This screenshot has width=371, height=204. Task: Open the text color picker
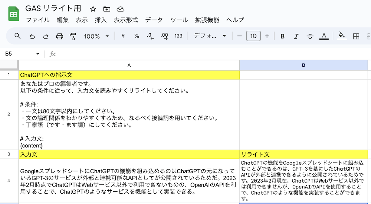click(324, 36)
